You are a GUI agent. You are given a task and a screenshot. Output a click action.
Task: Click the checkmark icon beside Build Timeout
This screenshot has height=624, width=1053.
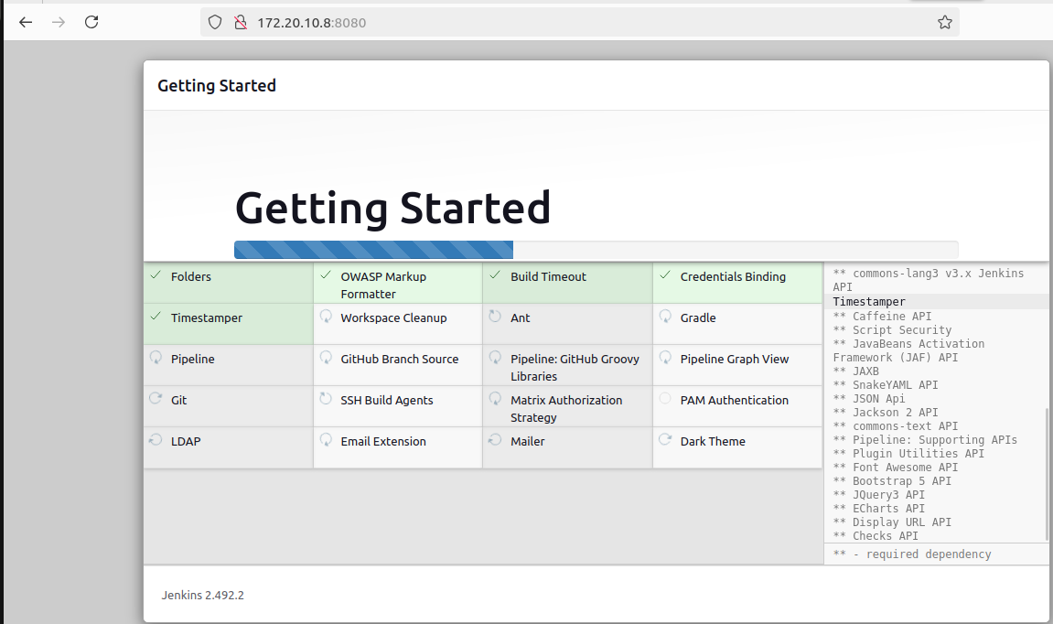pyautogui.click(x=496, y=275)
